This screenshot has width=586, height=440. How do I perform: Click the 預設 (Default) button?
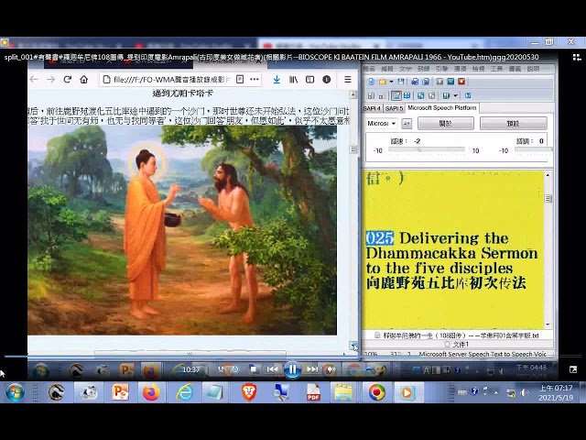pos(513,123)
